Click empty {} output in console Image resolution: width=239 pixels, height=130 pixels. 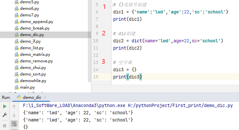click(26, 127)
